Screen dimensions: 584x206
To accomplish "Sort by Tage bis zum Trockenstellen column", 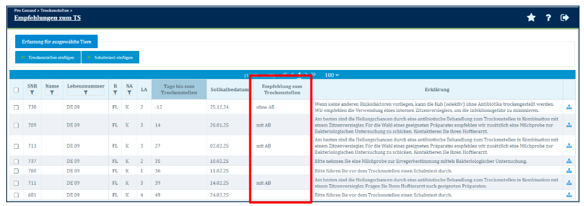I will coord(179,90).
